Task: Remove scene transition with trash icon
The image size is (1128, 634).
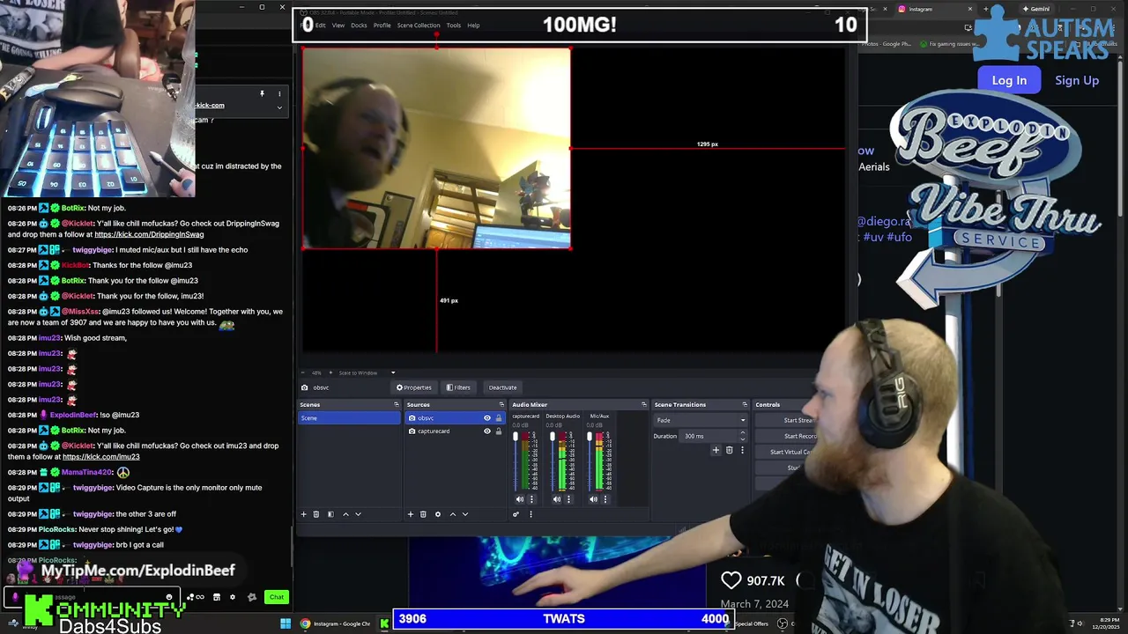Action: 729,450
